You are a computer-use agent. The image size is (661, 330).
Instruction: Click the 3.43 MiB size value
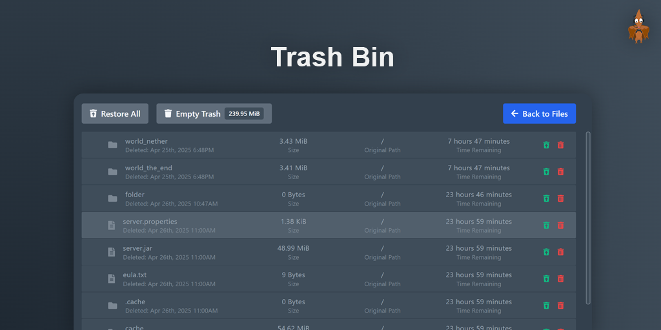(294, 141)
